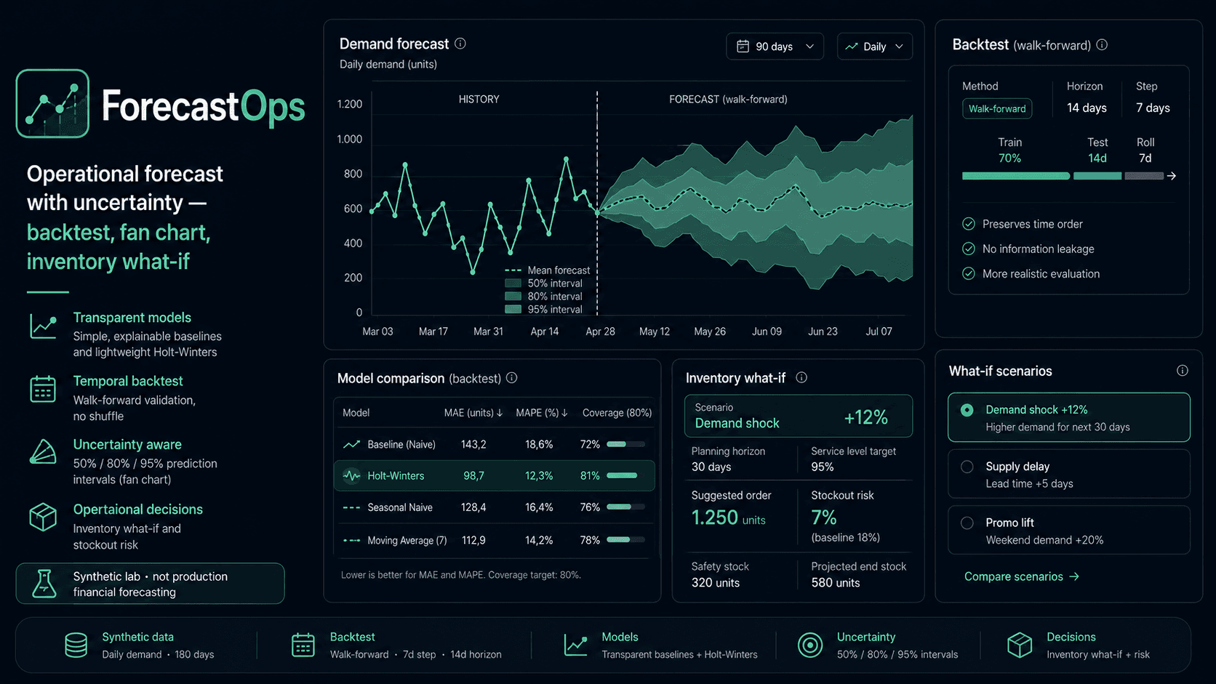1216x684 pixels.
Task: Click the footer Decisions cube icon
Action: click(x=1020, y=645)
